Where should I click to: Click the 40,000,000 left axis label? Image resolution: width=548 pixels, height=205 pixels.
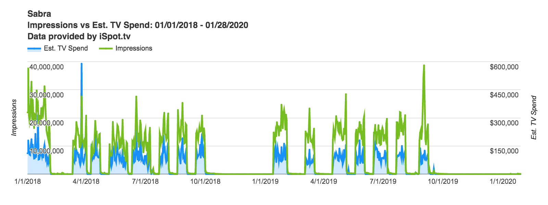pyautogui.click(x=47, y=67)
